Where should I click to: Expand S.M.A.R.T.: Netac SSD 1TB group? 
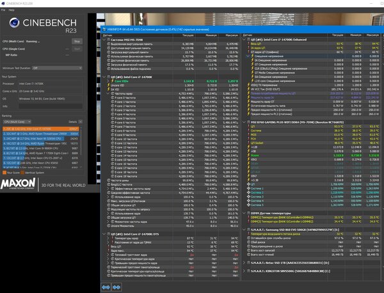(x=244, y=263)
